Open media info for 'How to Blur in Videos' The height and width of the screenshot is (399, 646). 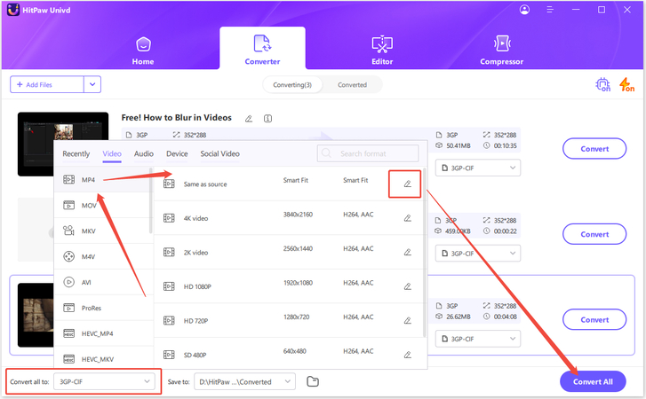click(x=267, y=119)
